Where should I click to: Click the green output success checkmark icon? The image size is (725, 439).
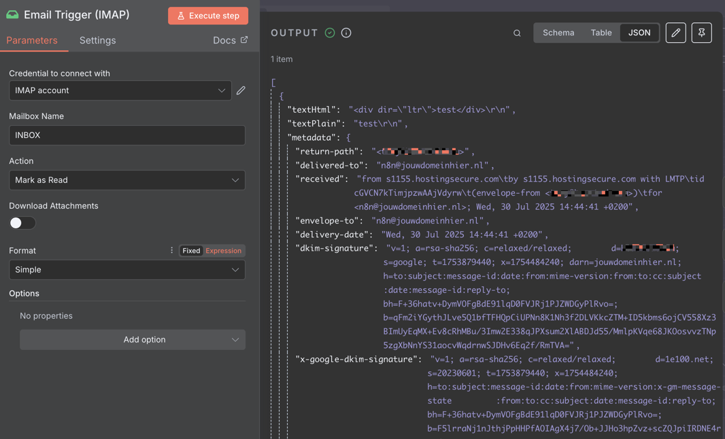point(330,33)
